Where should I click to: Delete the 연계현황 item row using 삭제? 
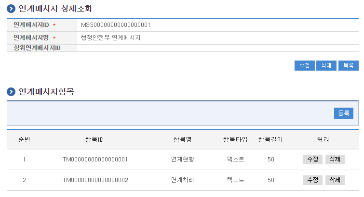pyautogui.click(x=335, y=160)
